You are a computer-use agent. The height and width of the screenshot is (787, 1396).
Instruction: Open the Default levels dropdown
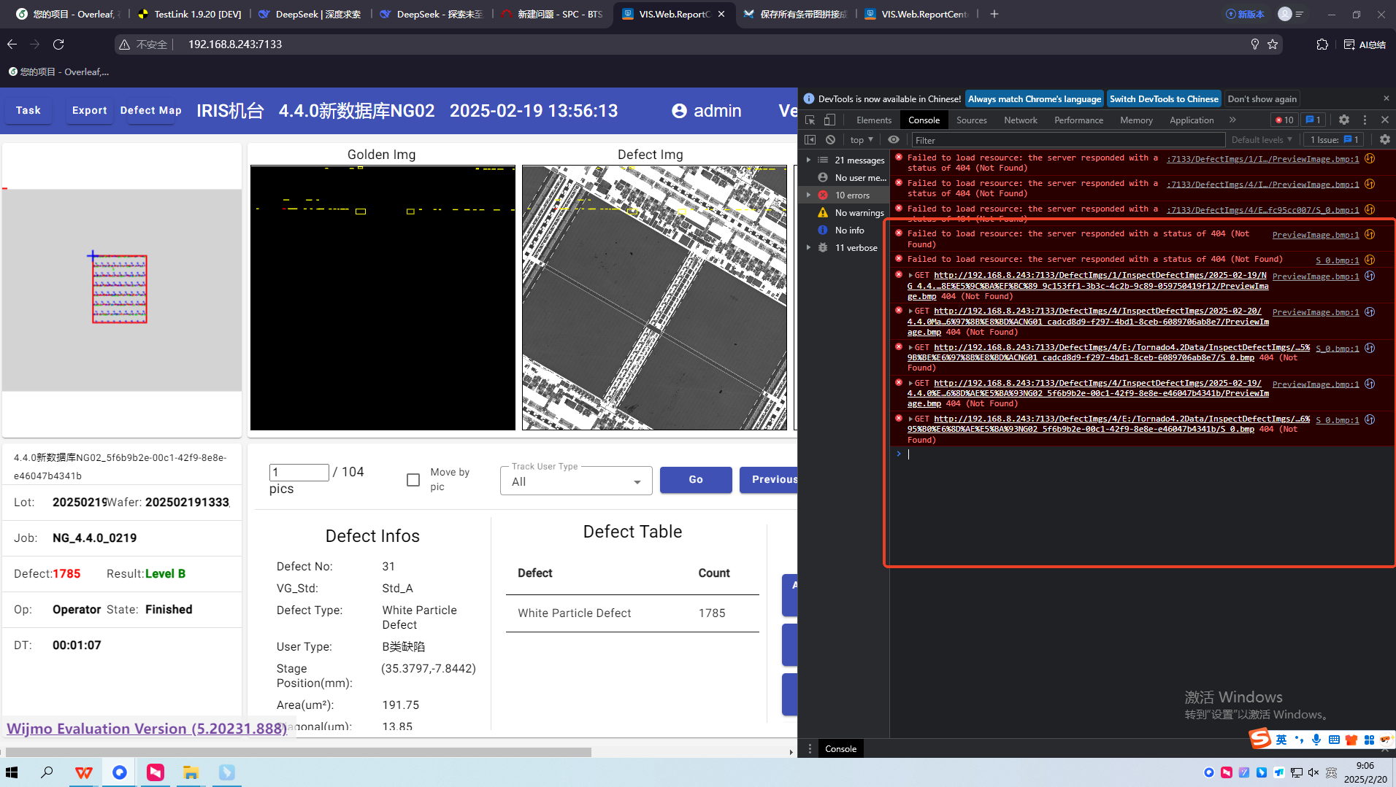pyautogui.click(x=1262, y=139)
